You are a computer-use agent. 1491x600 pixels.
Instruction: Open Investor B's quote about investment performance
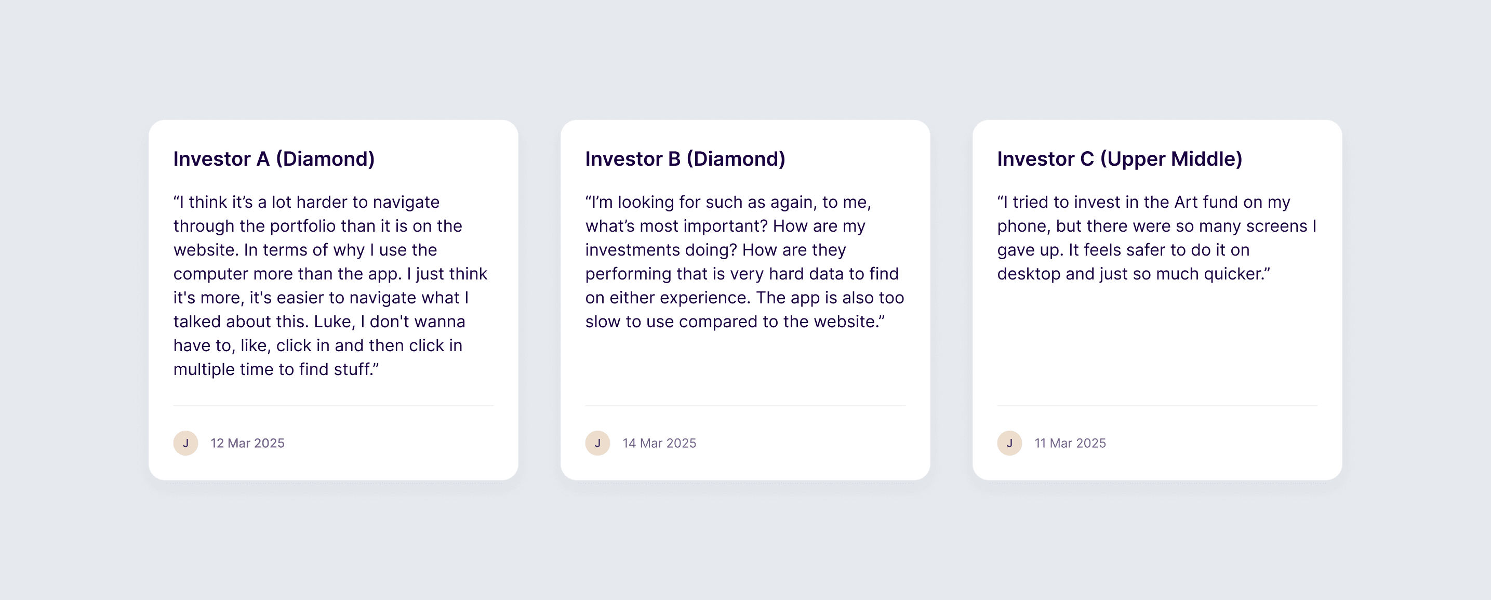pyautogui.click(x=744, y=261)
